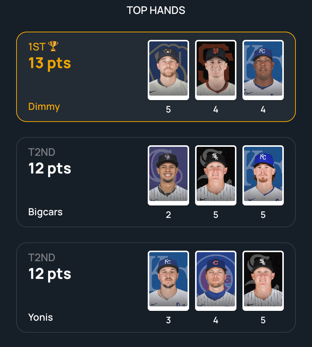
Task: Click the trophy icon beside 1ST
Action: (53, 46)
